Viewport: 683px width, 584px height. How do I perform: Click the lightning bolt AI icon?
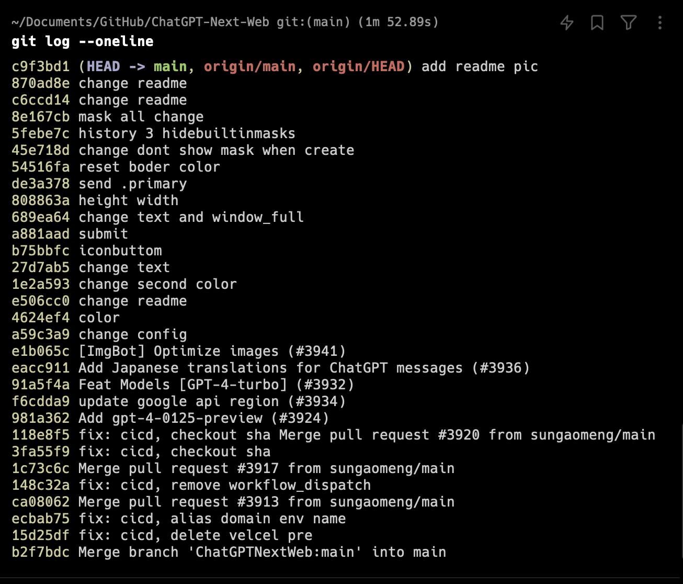click(x=567, y=23)
